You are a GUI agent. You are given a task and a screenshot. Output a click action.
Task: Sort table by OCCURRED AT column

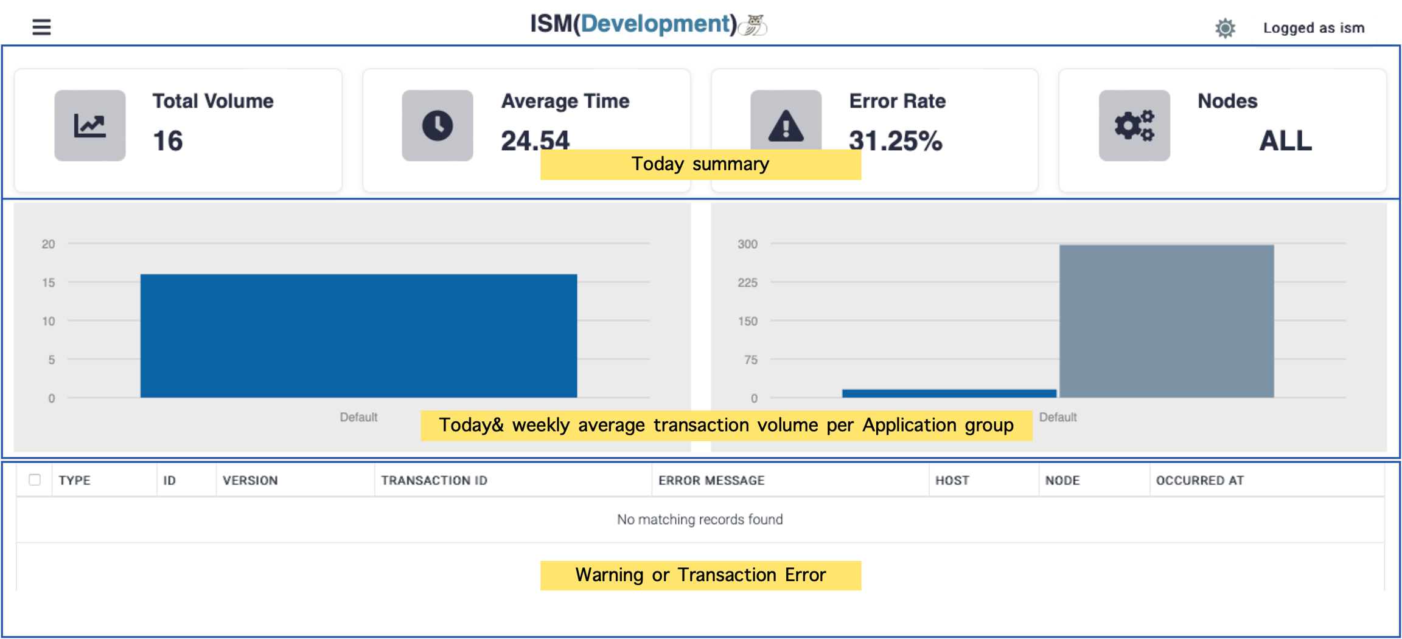point(1199,480)
